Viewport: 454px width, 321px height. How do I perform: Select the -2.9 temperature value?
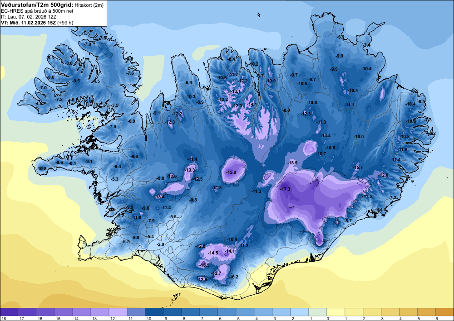pyautogui.click(x=160, y=244)
